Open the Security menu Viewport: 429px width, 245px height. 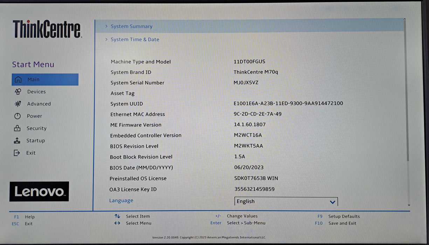[x=36, y=128]
